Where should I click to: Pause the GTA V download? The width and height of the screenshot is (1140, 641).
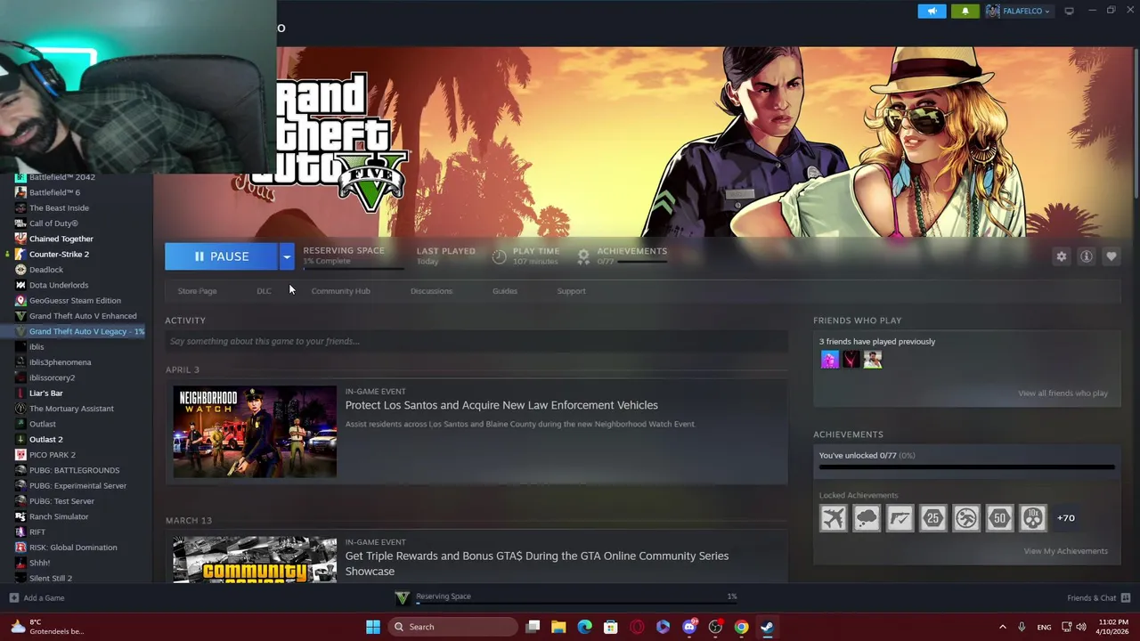(221, 256)
